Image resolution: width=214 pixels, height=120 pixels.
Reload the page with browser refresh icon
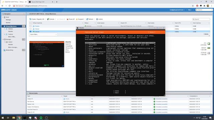[10, 6]
